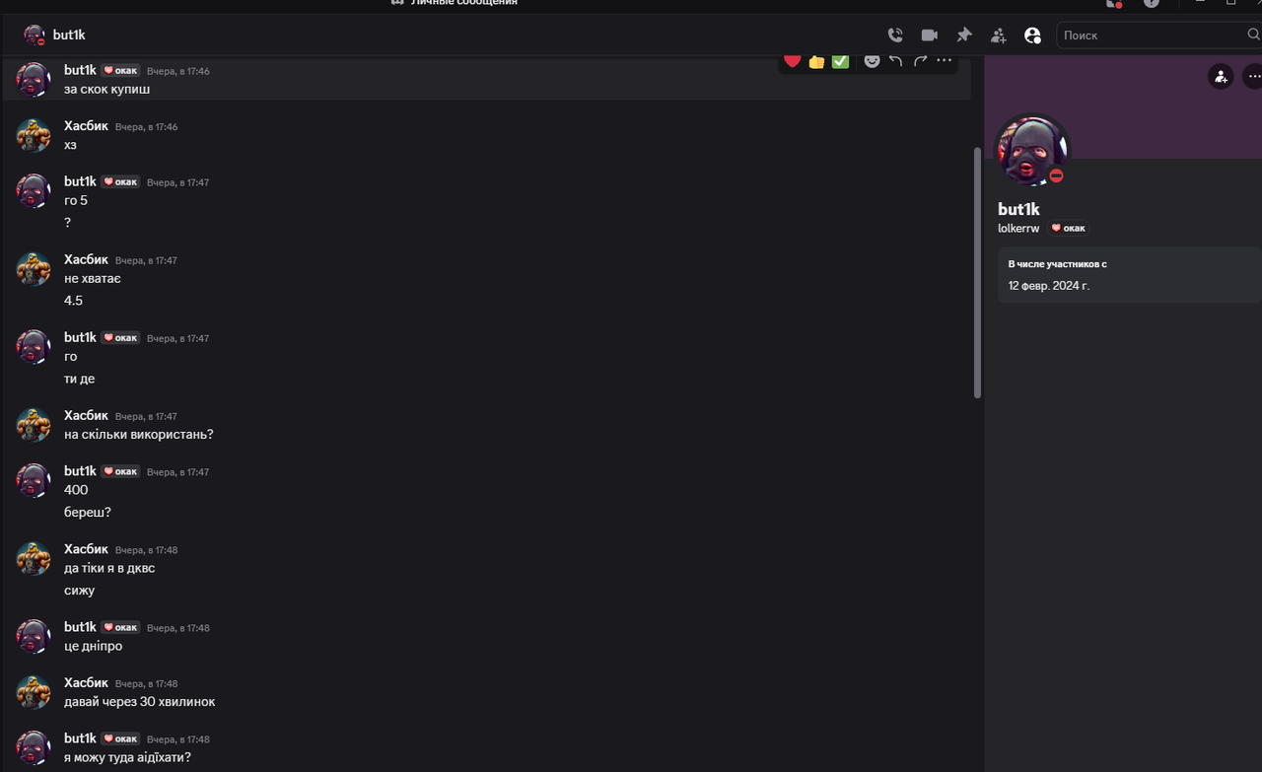Click timestamp Вчера, в 17:46 on 'хз'
Viewport: 1262px width, 772px height.
click(x=146, y=127)
